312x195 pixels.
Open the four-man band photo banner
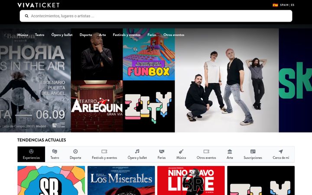point(227,80)
